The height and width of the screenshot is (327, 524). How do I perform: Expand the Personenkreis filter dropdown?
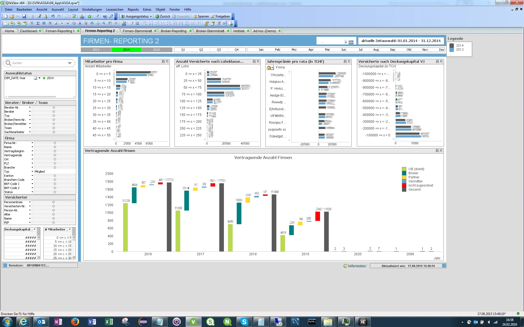click(x=30, y=202)
